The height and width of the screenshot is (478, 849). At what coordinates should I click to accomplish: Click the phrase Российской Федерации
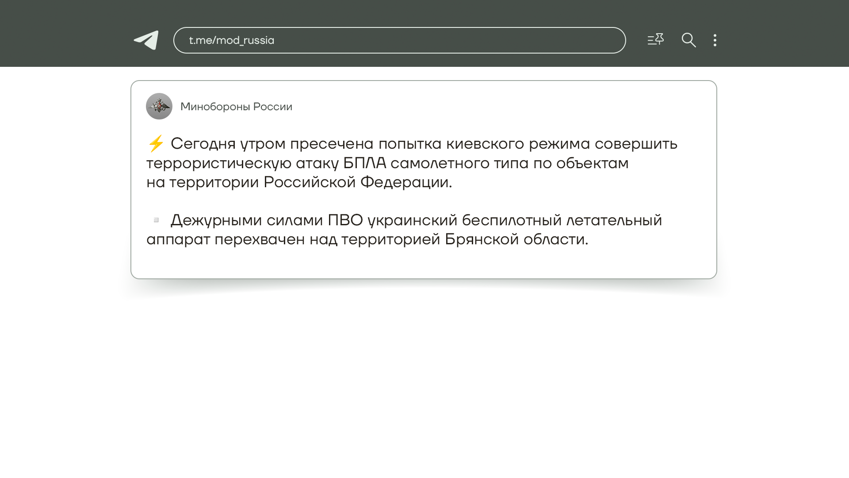[356, 182]
